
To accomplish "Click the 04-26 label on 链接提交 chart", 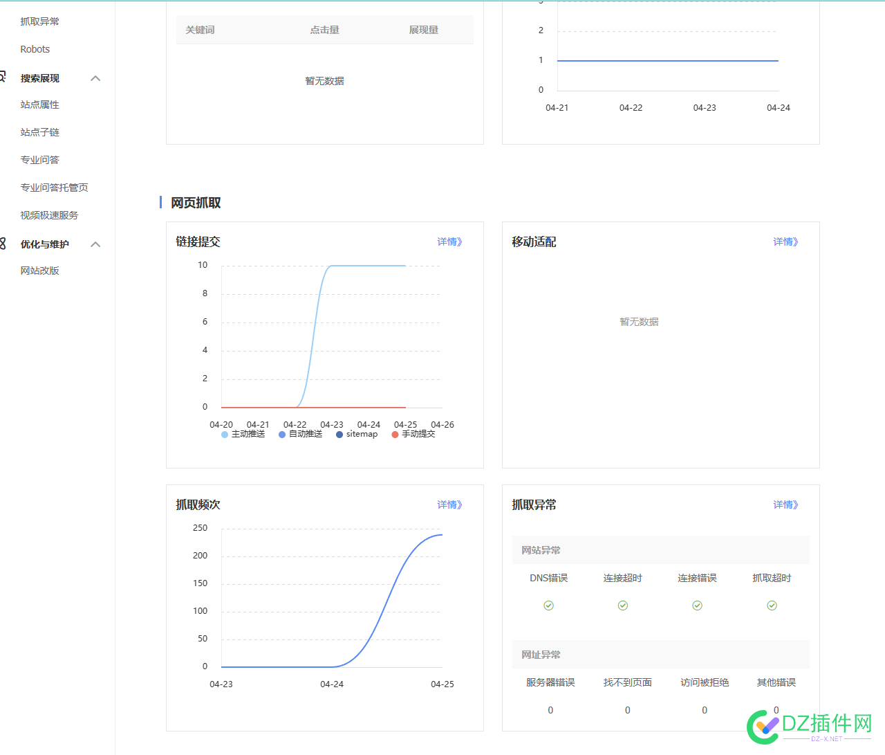I will click(442, 424).
